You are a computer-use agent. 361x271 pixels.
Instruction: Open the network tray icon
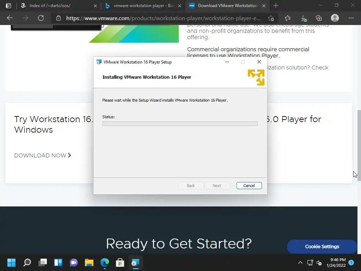[x=310, y=263]
